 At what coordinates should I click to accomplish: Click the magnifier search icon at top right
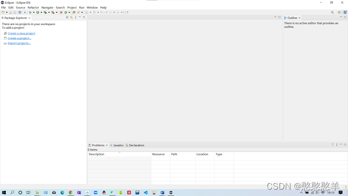pyautogui.click(x=332, y=12)
